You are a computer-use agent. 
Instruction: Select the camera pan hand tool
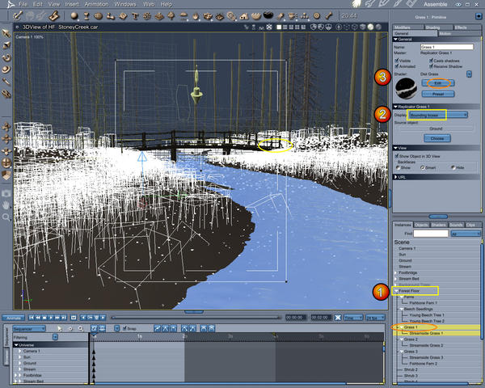[x=6, y=205]
